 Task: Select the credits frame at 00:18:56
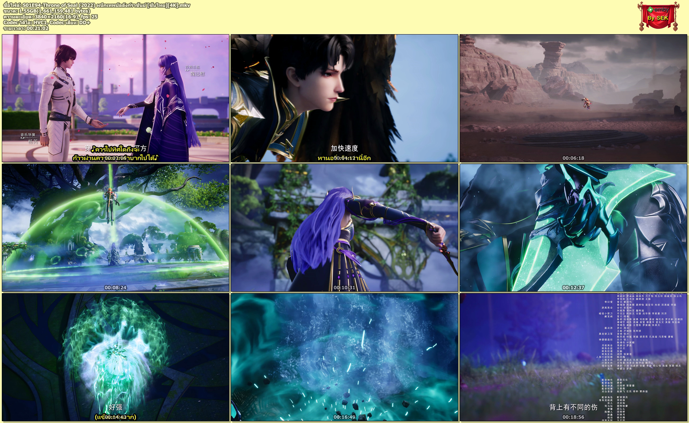click(x=573, y=357)
